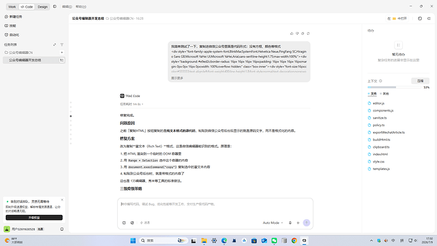Click the second icon in chat input toolbar

pyautogui.click(x=132, y=223)
